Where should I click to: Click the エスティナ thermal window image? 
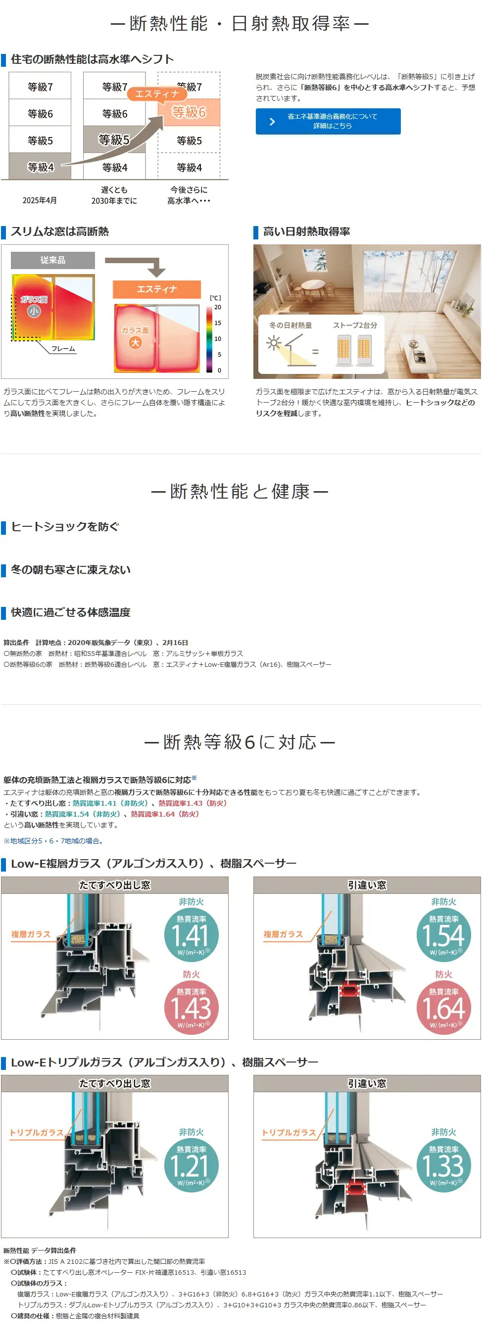(x=157, y=338)
